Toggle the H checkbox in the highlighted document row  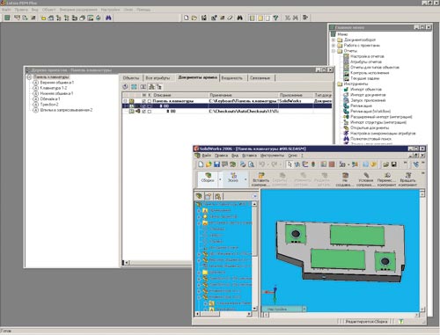[143, 106]
